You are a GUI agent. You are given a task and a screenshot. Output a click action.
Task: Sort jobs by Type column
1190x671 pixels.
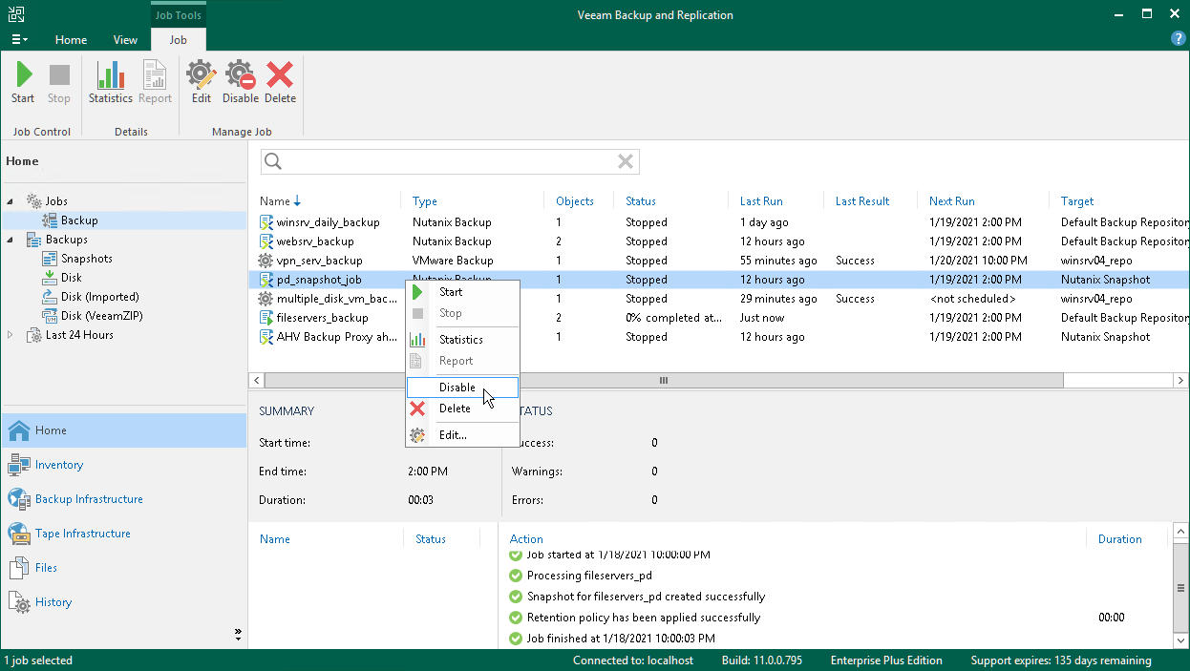425,201
